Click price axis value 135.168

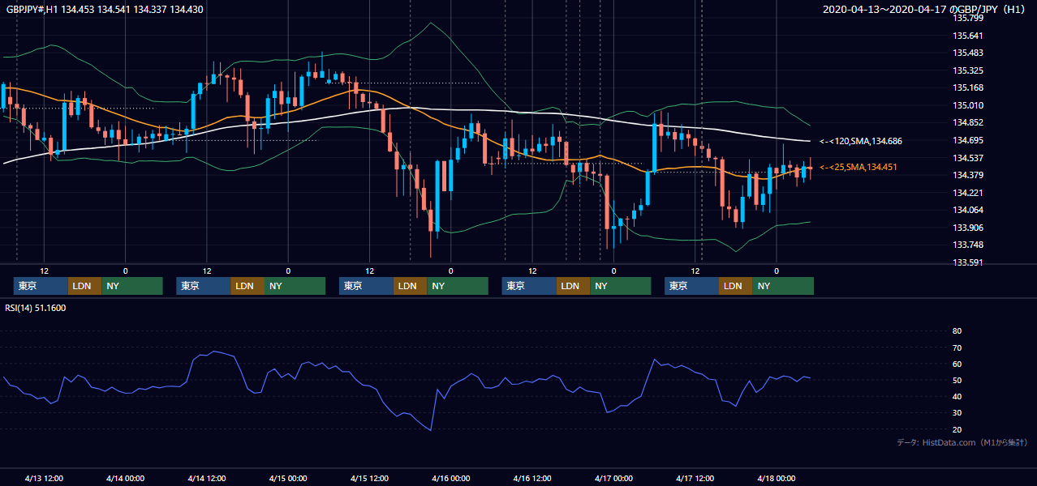tap(968, 87)
